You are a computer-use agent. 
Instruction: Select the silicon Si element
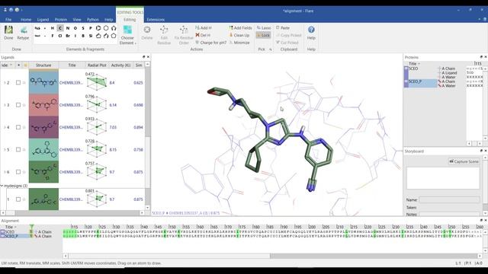click(91, 36)
